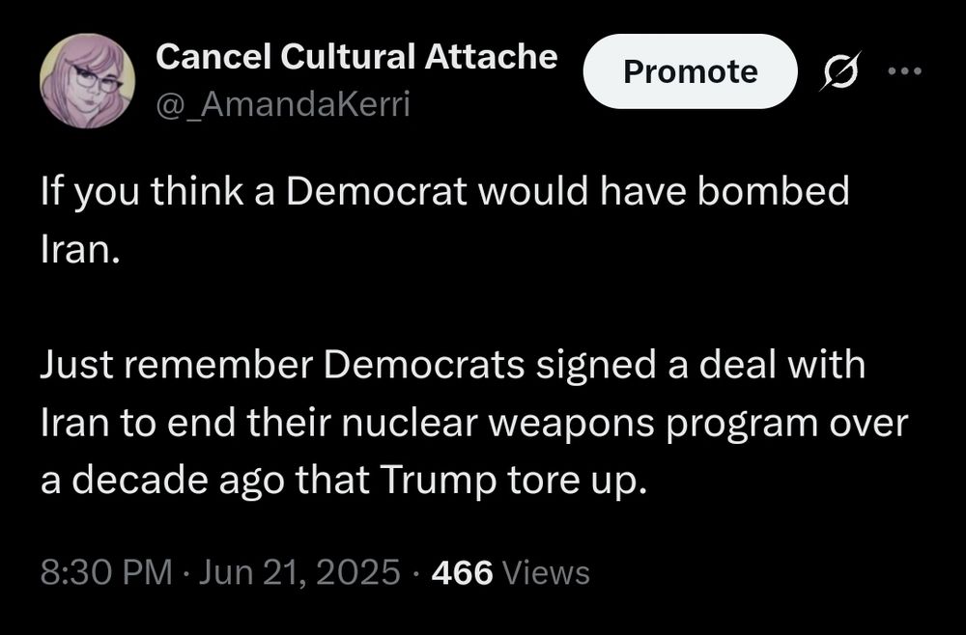This screenshot has height=635, width=966.
Task: Open the three-dot more options menu
Action: pyautogui.click(x=905, y=71)
